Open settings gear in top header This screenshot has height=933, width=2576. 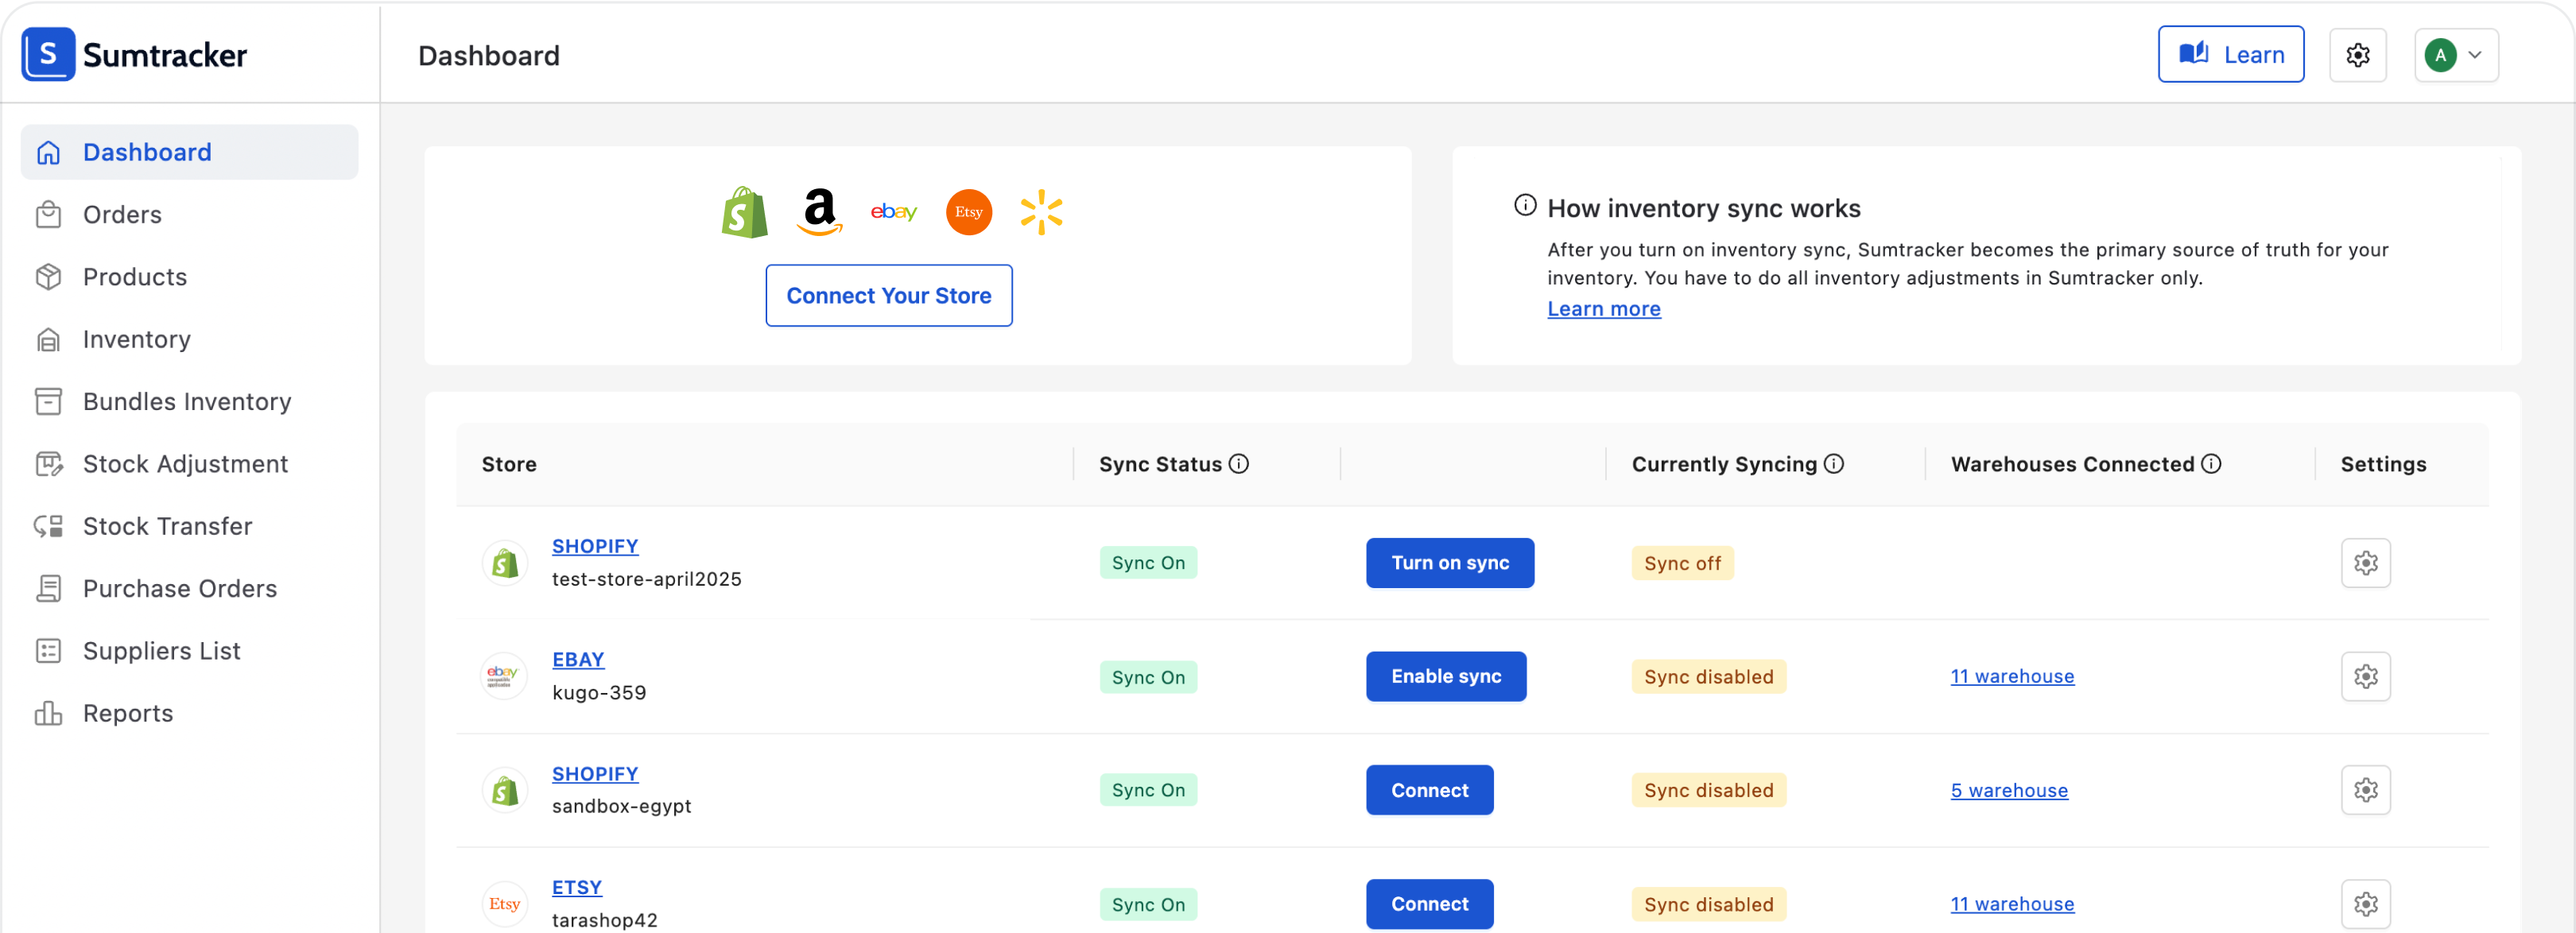click(2357, 55)
